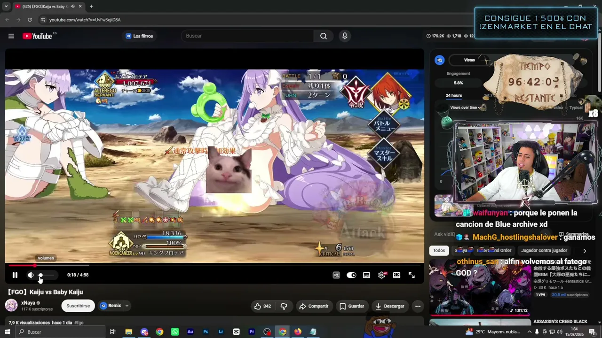The height and width of the screenshot is (338, 602).
Task: Open Windows notification center
Action: (x=592, y=332)
